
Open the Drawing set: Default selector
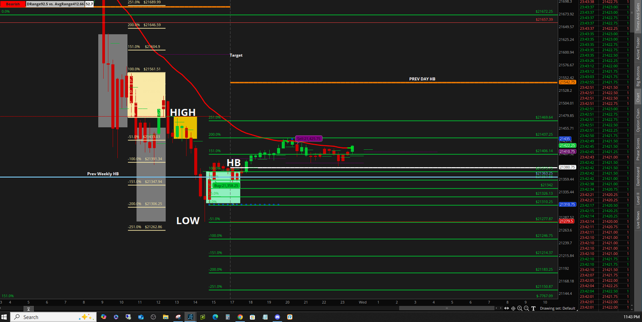[x=558, y=308]
